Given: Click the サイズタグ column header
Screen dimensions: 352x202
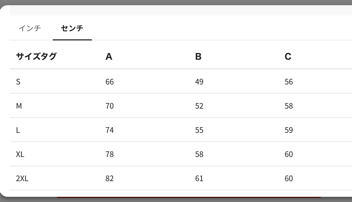Looking at the screenshot, I should [x=36, y=56].
